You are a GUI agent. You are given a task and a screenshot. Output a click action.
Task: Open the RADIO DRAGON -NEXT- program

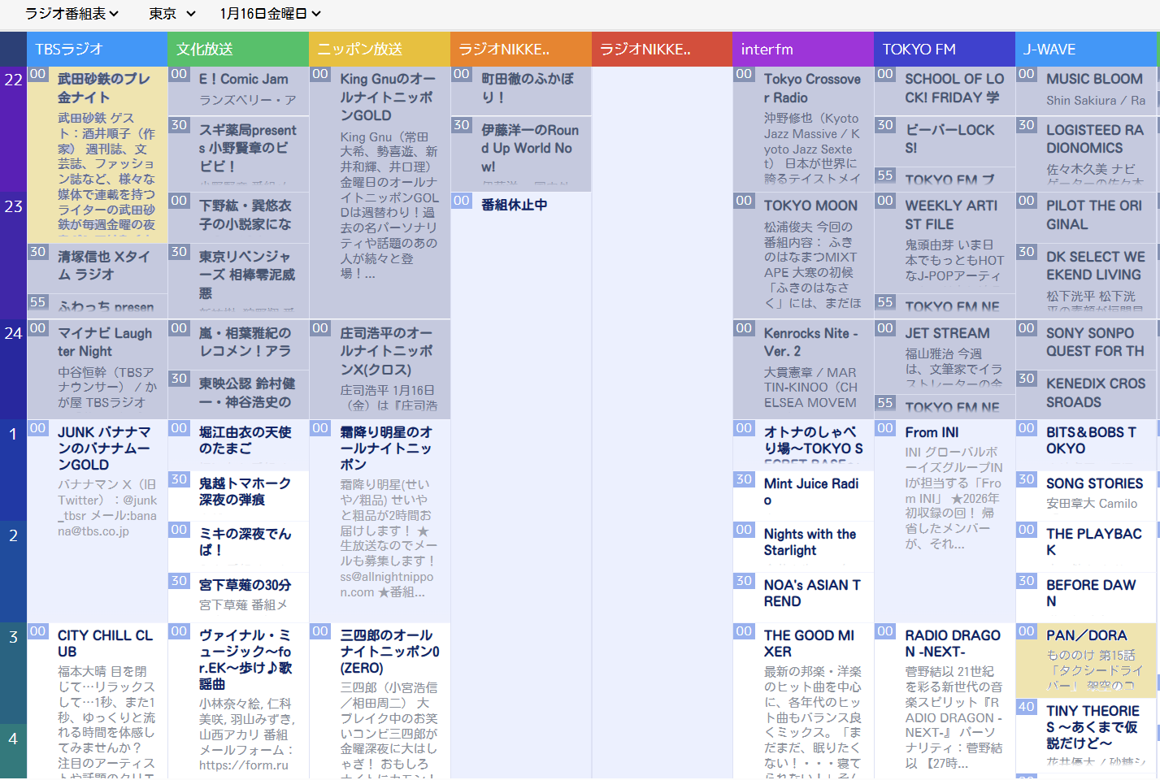point(952,643)
